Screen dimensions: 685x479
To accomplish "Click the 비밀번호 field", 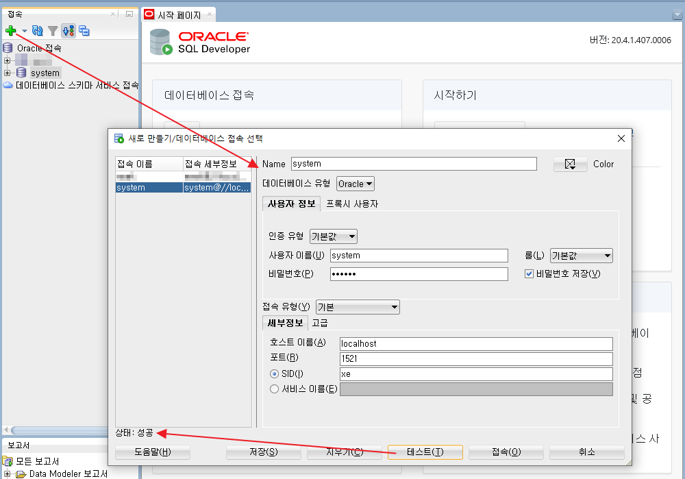I will click(x=419, y=274).
